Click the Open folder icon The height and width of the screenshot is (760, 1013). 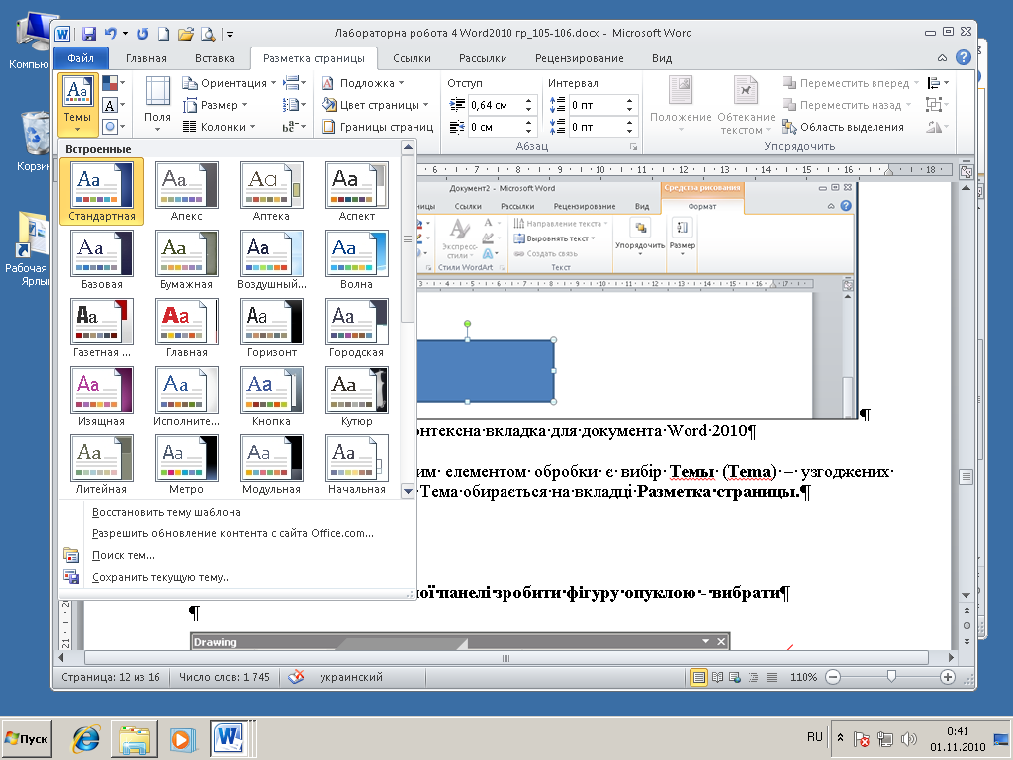(186, 33)
